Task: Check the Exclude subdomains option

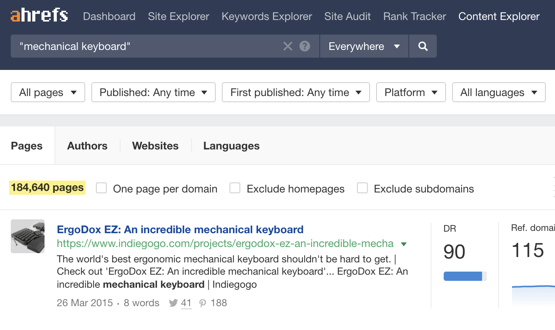Action: [x=362, y=188]
